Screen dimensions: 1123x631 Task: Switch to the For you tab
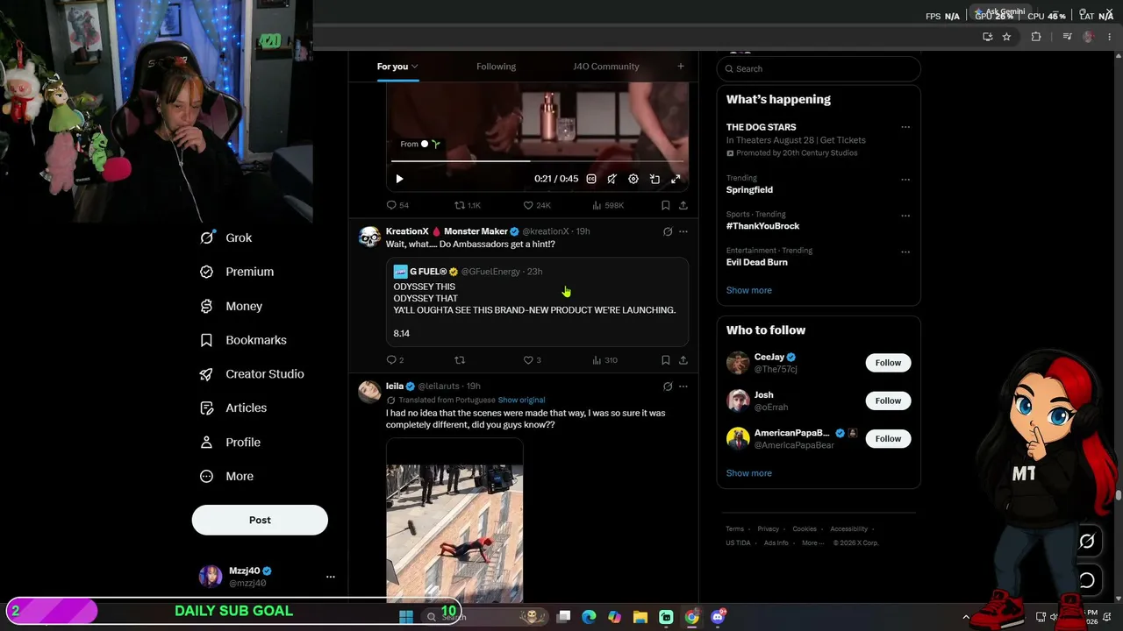(x=397, y=67)
